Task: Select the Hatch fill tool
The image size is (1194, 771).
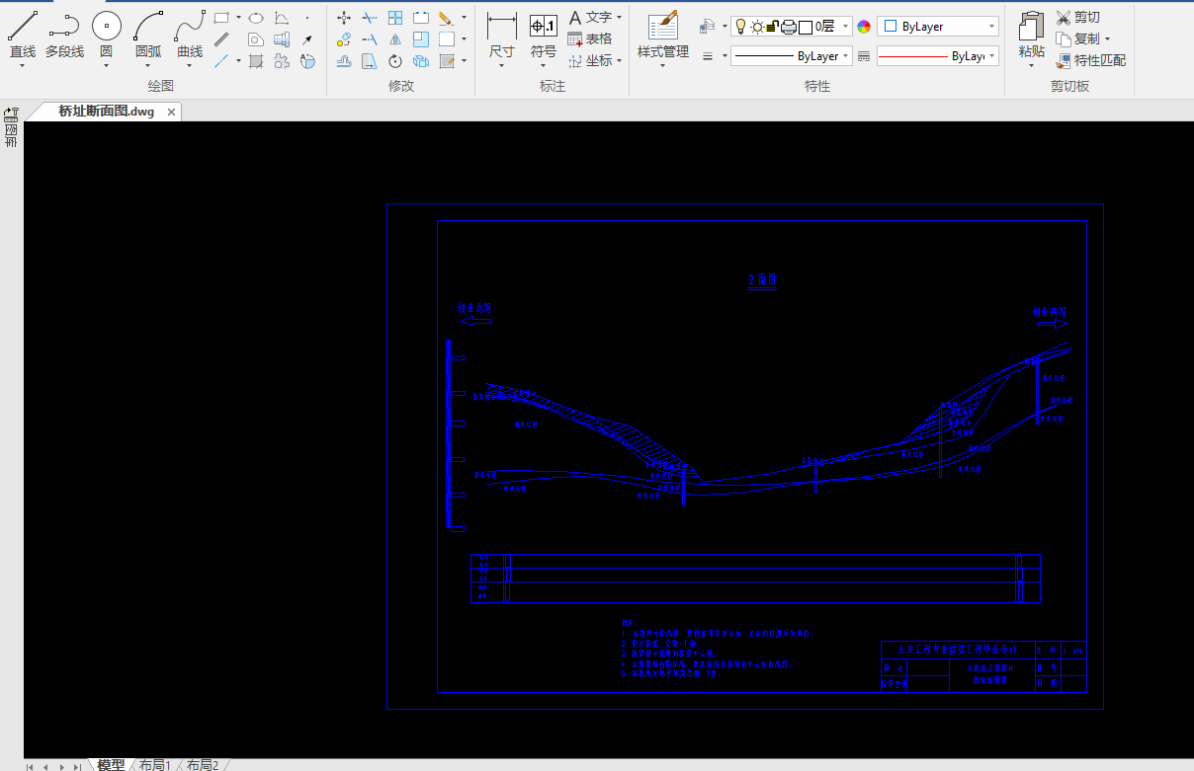Action: click(256, 61)
